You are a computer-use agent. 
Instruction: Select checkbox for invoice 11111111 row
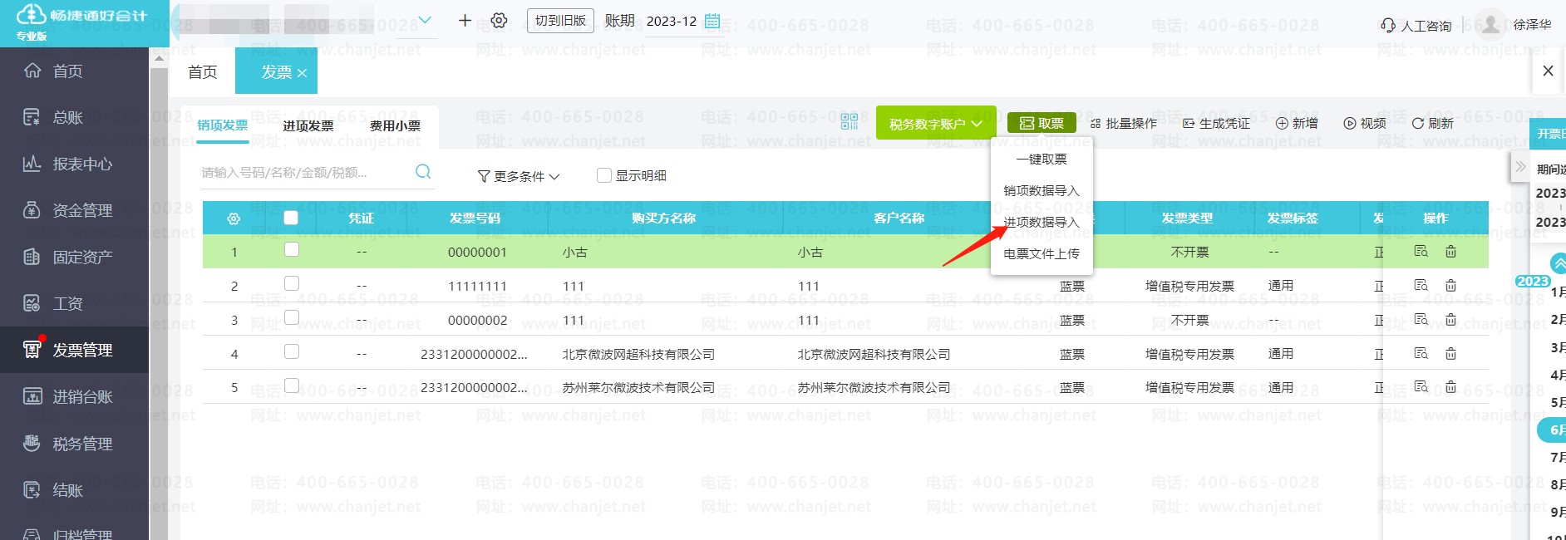(291, 284)
